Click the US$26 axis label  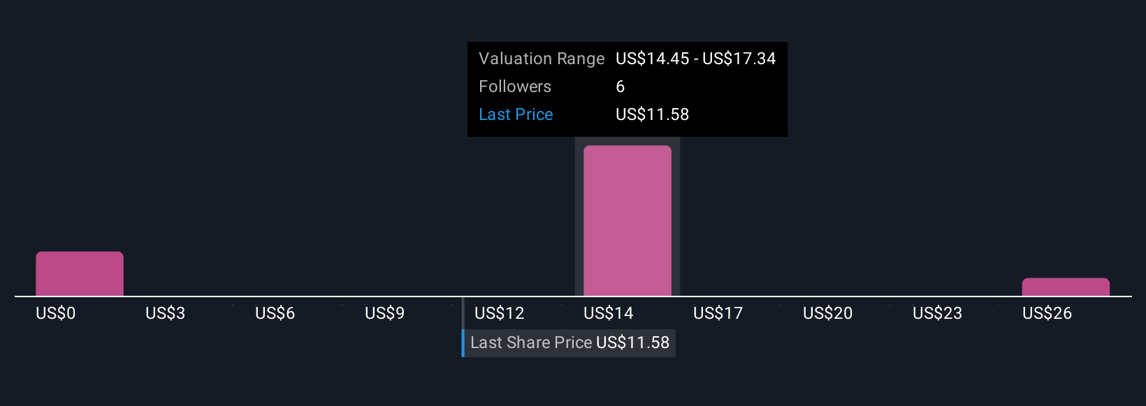tap(1047, 313)
